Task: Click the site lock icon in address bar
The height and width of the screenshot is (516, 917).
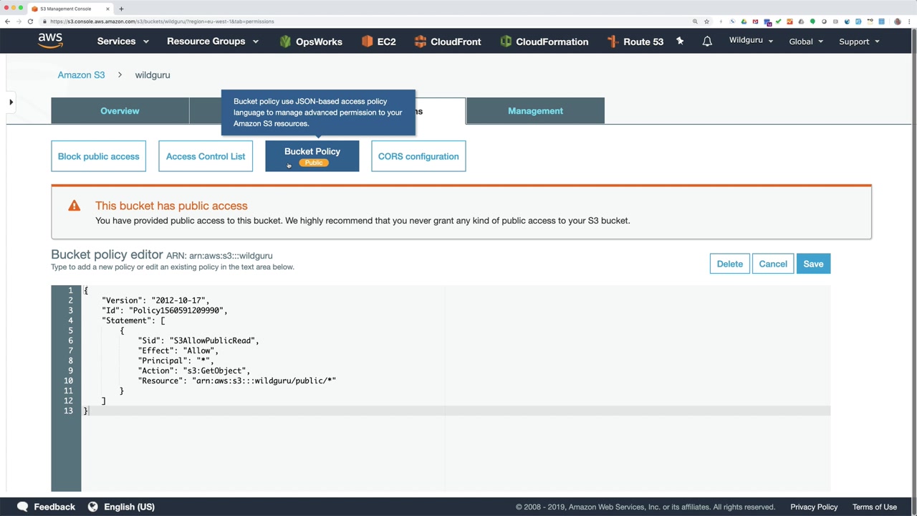Action: click(44, 21)
